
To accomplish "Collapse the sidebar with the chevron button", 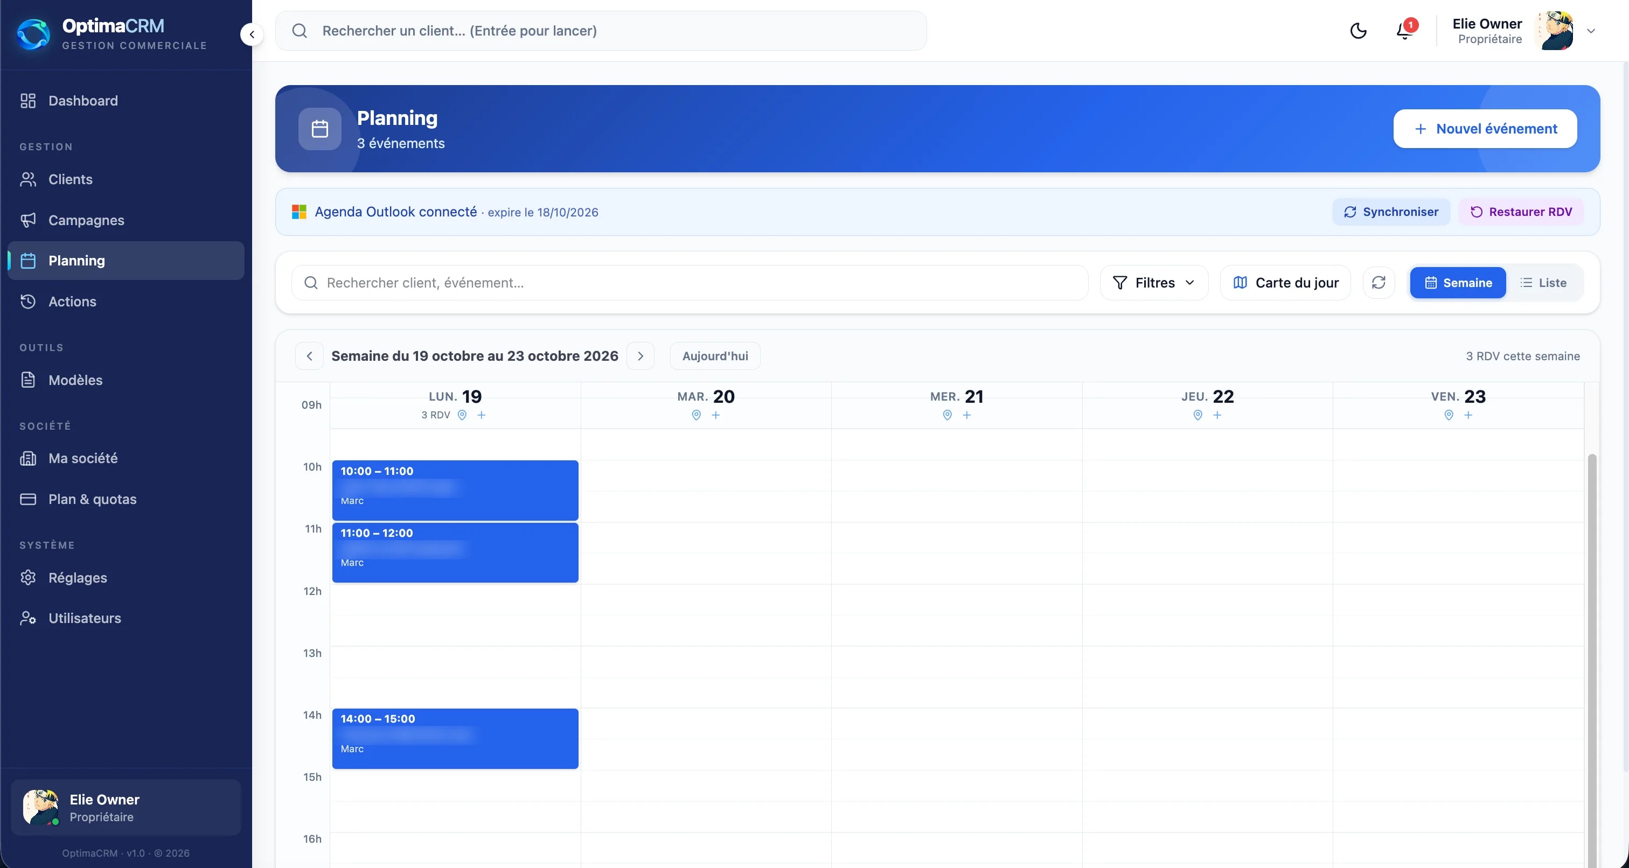I will (252, 34).
